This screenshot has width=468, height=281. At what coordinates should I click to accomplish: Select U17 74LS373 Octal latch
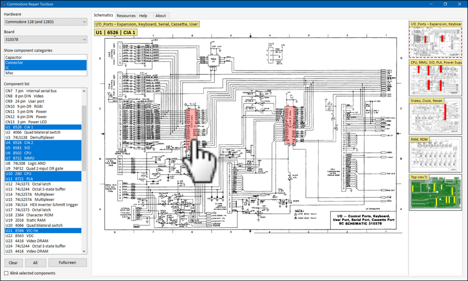43,210
